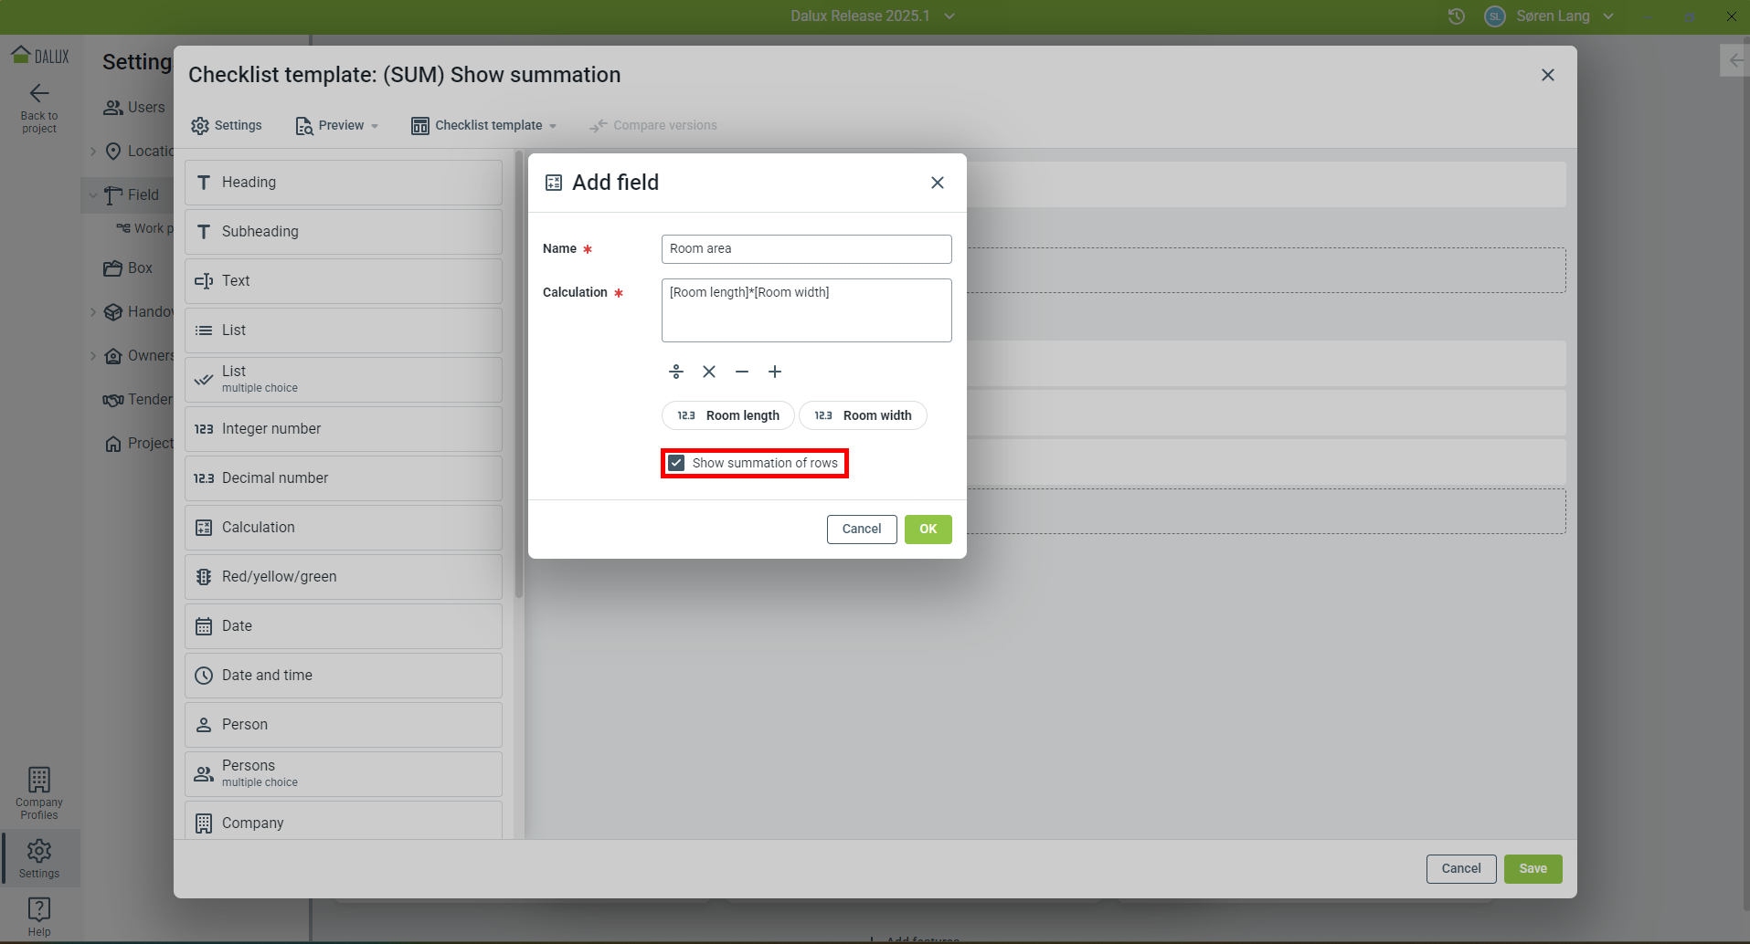Open the Checklist template dropdown
1750x944 pixels.
(x=484, y=126)
